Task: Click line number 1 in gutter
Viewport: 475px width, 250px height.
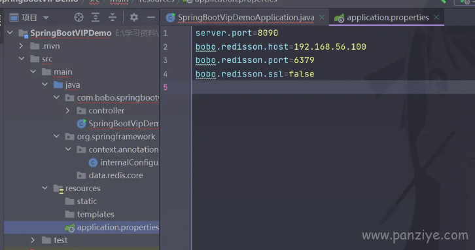Action: pyautogui.click(x=166, y=33)
